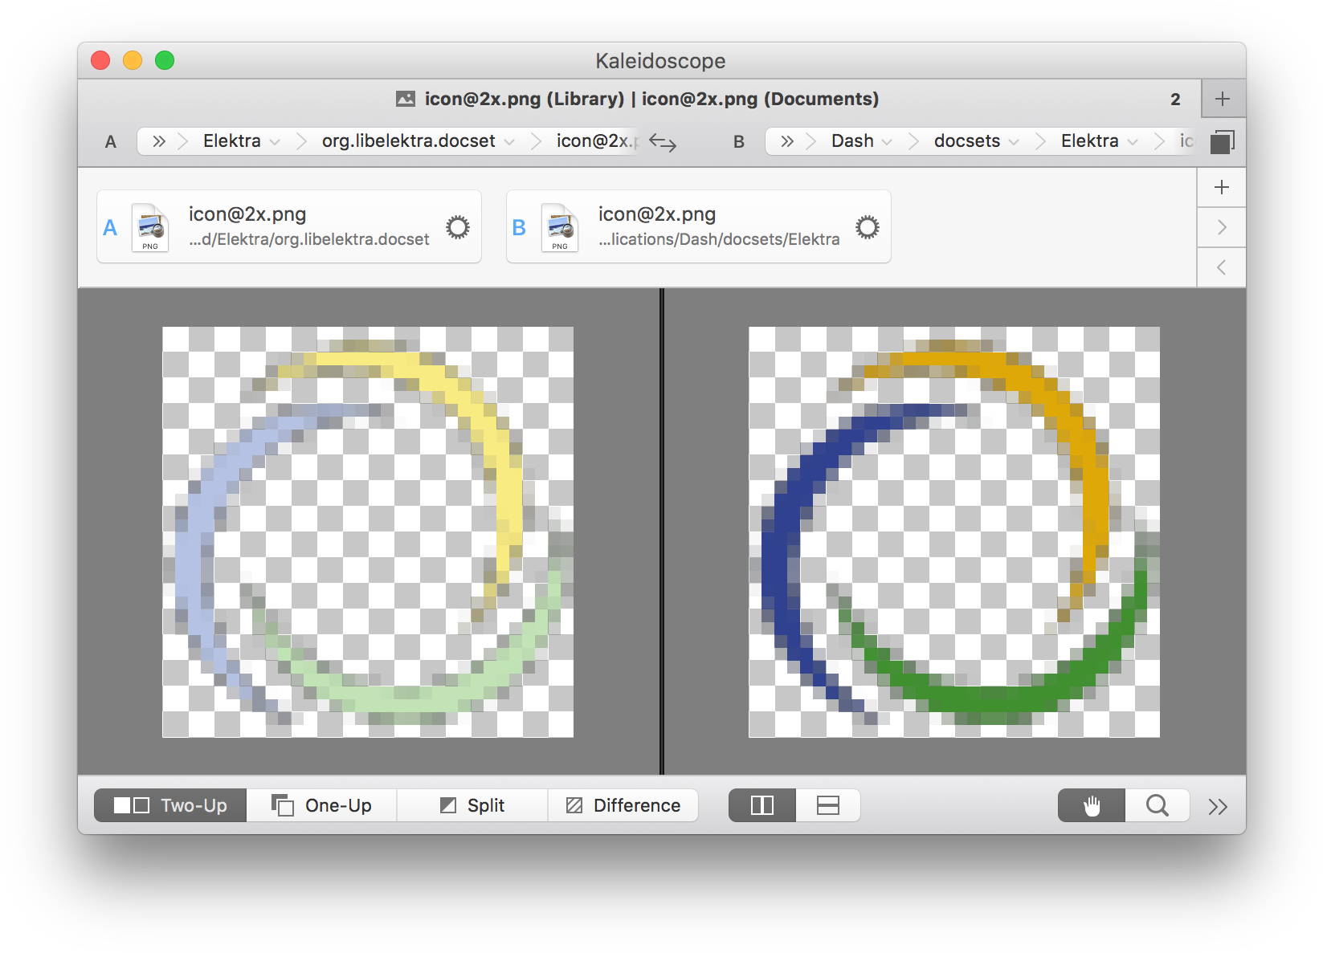Screen dimensions: 1323x953
Task: Swap A and B files arrow icon
Action: pos(663,143)
